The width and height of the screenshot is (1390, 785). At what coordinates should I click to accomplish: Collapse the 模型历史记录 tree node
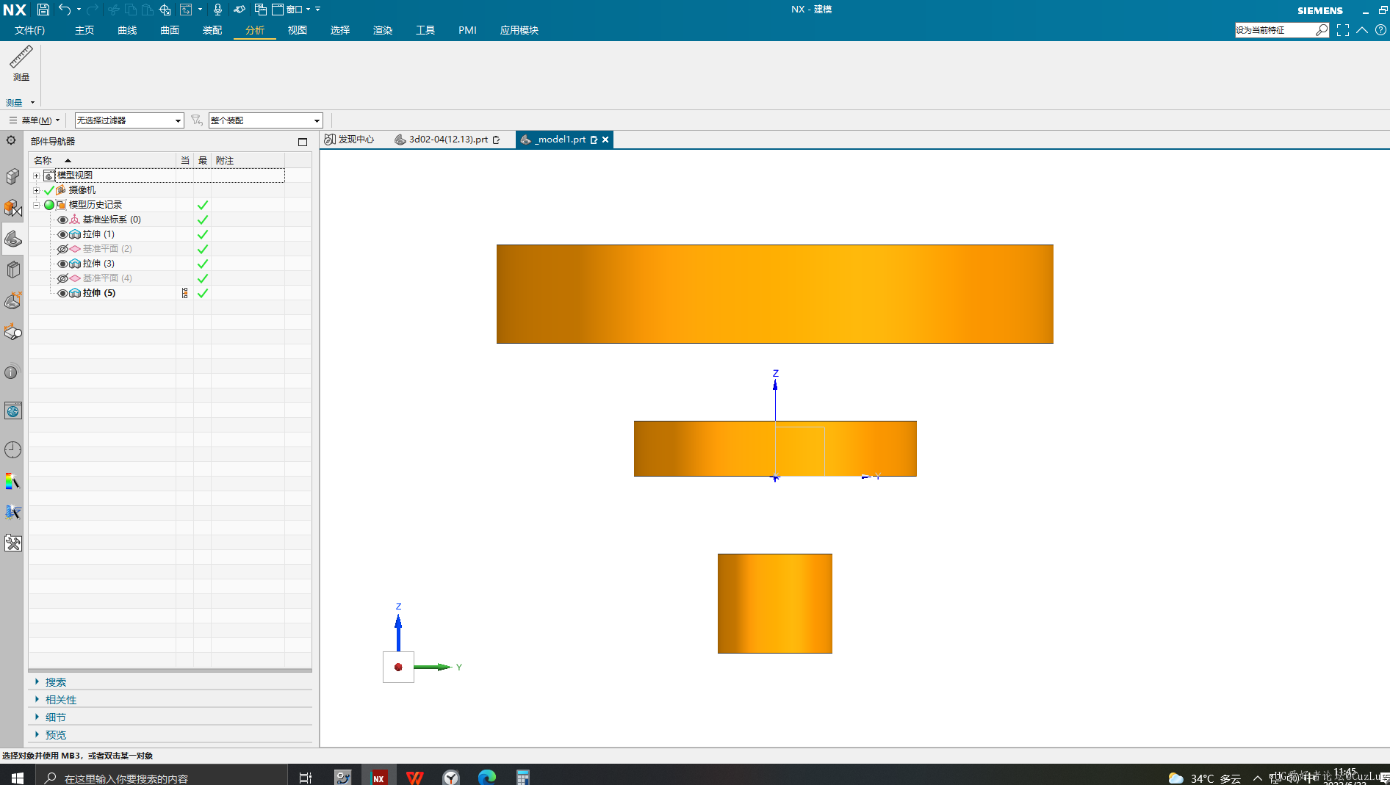click(36, 205)
